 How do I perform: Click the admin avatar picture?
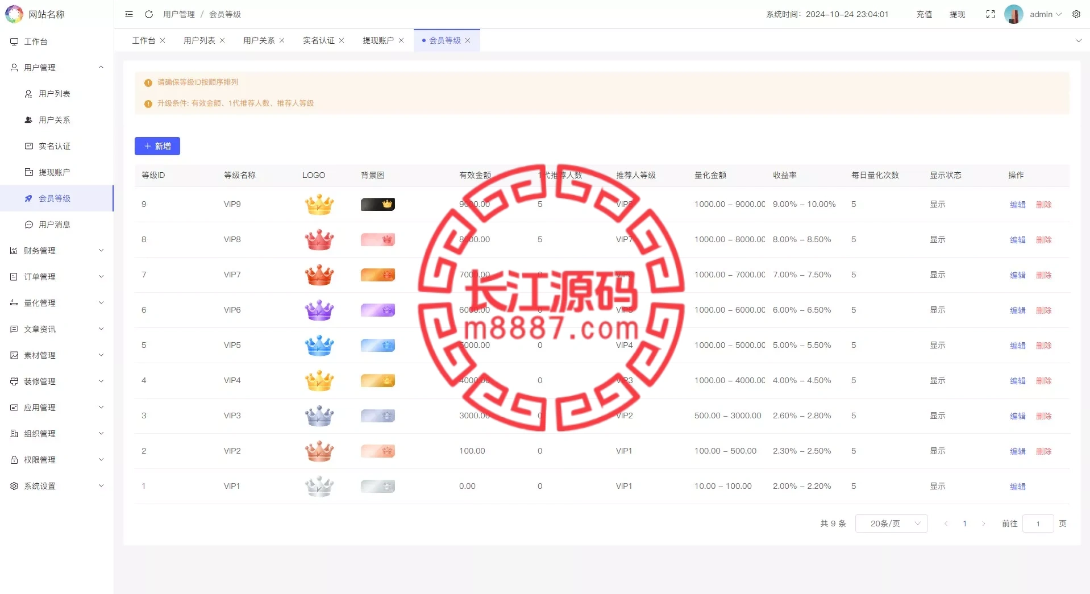point(1014,14)
